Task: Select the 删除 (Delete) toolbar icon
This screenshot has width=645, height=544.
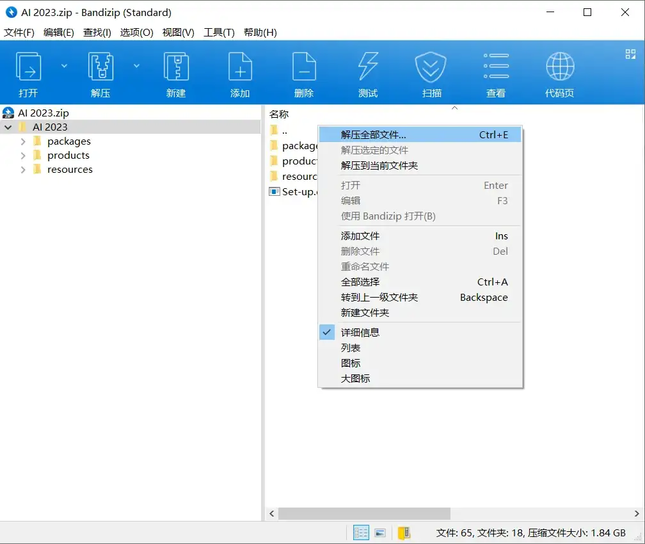Action: click(304, 72)
